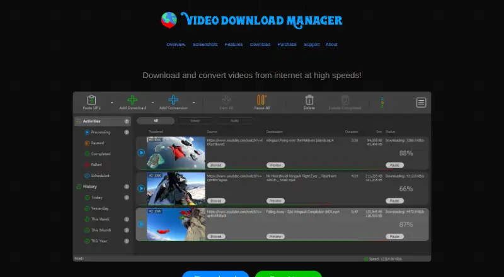Image resolution: width=504 pixels, height=277 pixels.
Task: Click the snowy mountain wingsuit thumbnail
Action: click(176, 189)
